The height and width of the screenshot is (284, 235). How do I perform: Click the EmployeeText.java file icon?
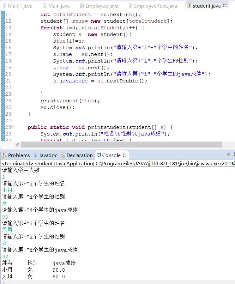pyautogui.click(x=130, y=6)
